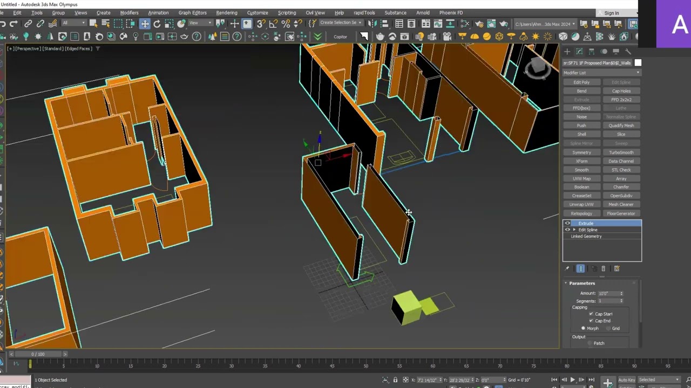Click the Unwrap UVW modifier button

pos(581,204)
